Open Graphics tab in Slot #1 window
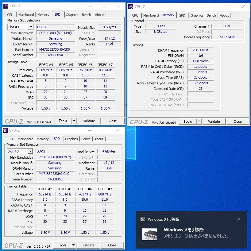251x251 pixels. point(72,15)
